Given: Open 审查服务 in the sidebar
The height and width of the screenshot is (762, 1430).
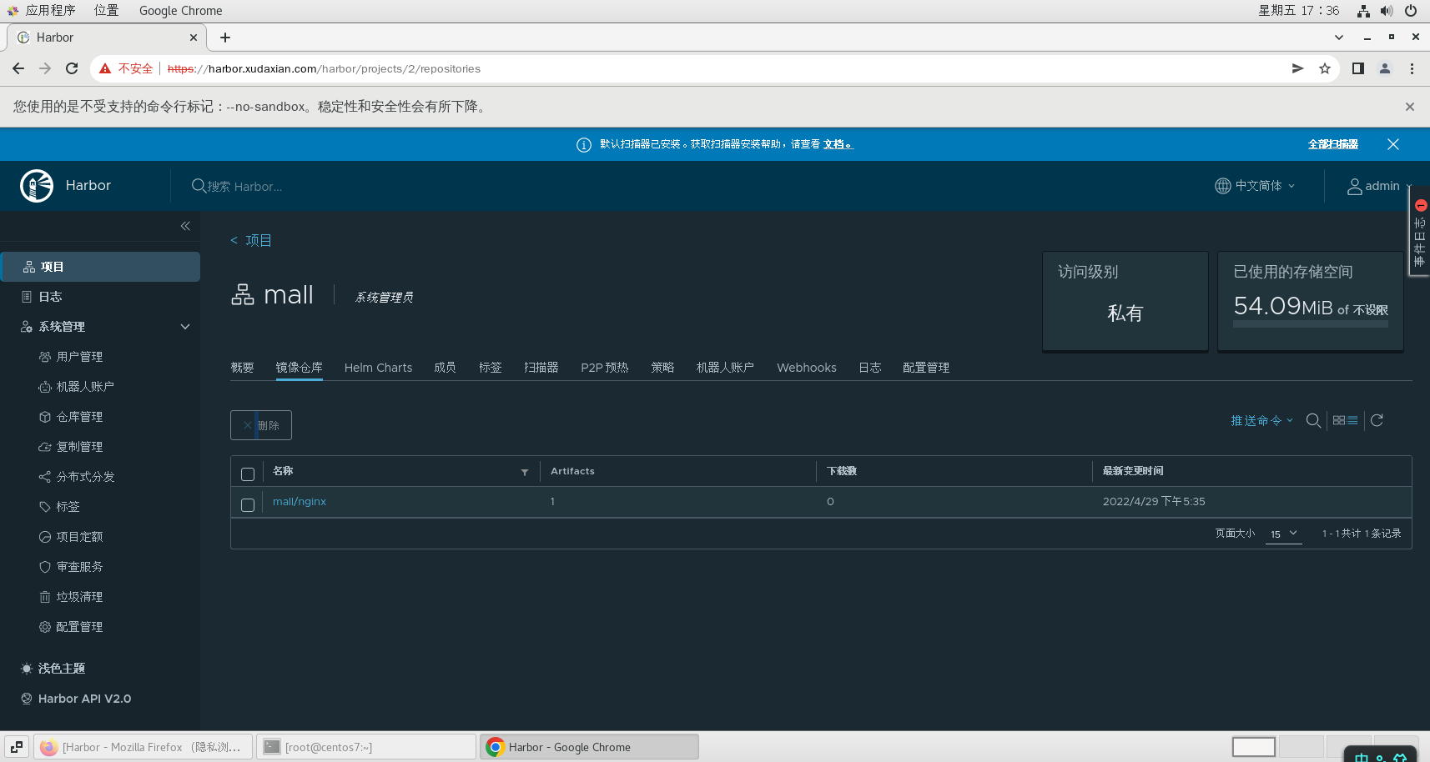Looking at the screenshot, I should click(79, 567).
